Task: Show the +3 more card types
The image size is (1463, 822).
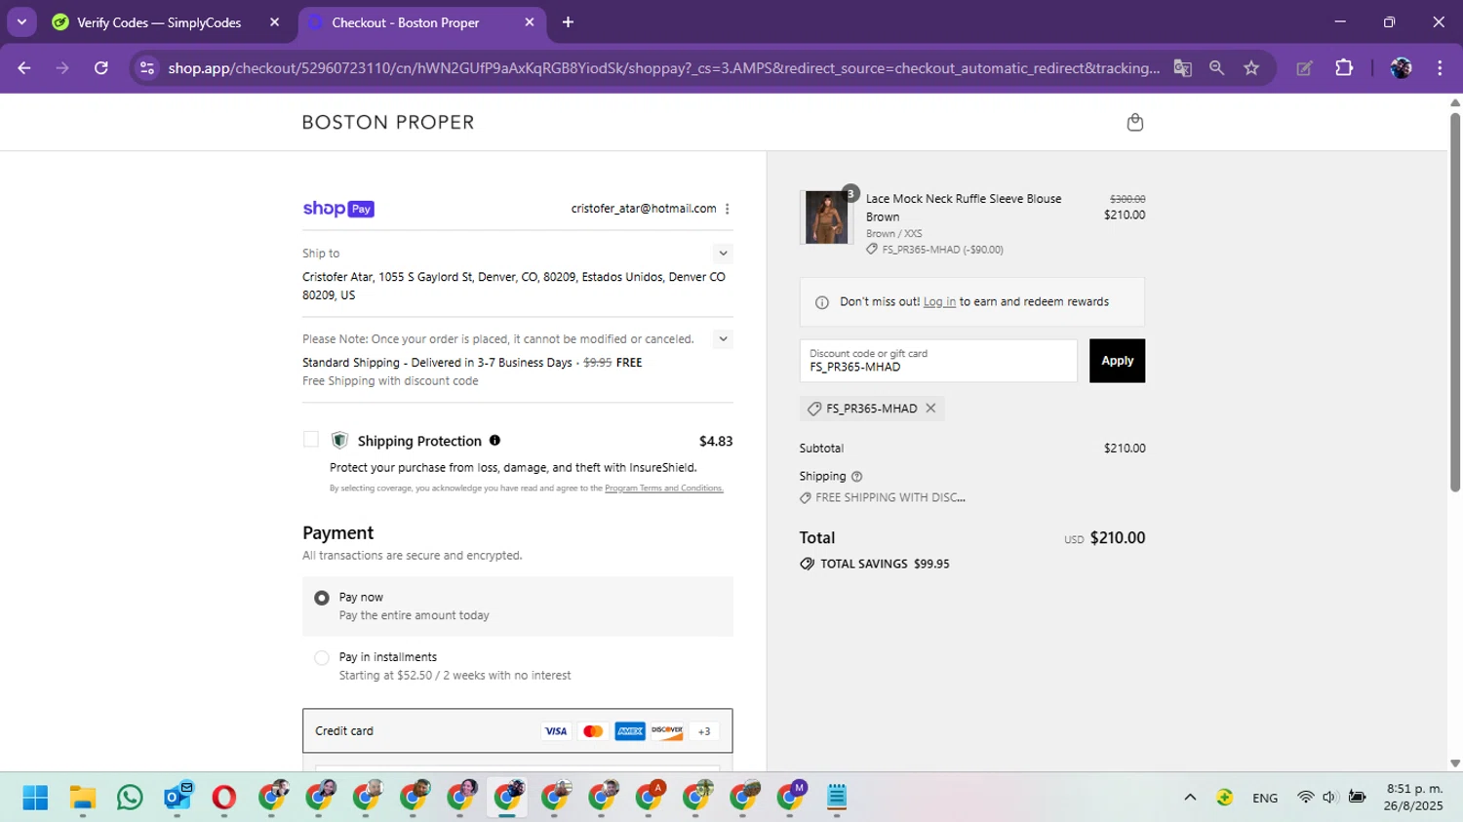Action: (704, 731)
